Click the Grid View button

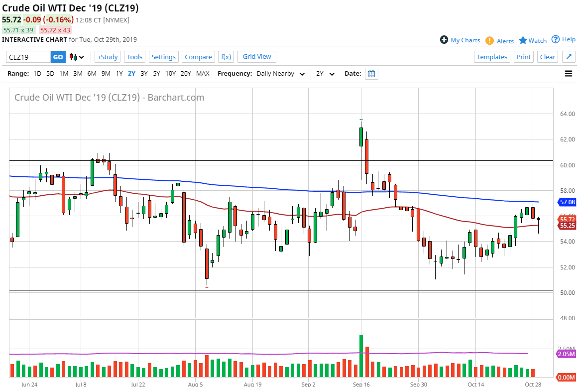[x=257, y=57]
